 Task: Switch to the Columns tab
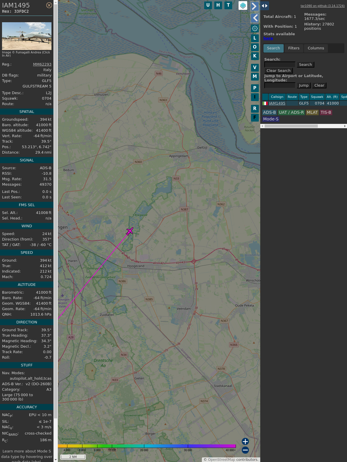(316, 48)
